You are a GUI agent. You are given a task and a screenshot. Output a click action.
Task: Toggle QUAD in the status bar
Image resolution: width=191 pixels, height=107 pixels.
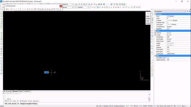pos(169,106)
